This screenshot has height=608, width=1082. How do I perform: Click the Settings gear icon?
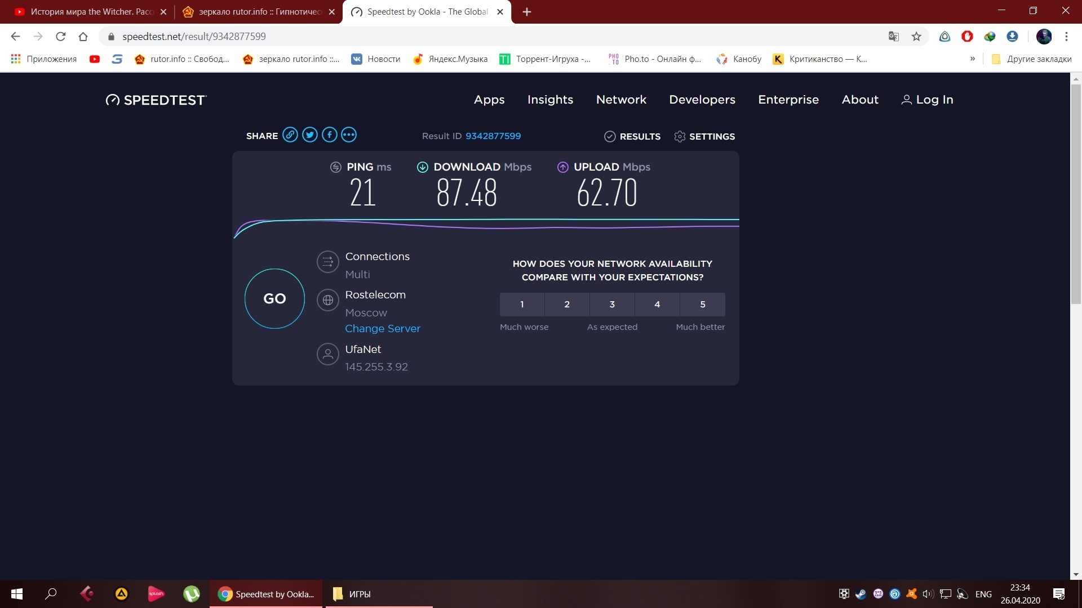(x=680, y=136)
